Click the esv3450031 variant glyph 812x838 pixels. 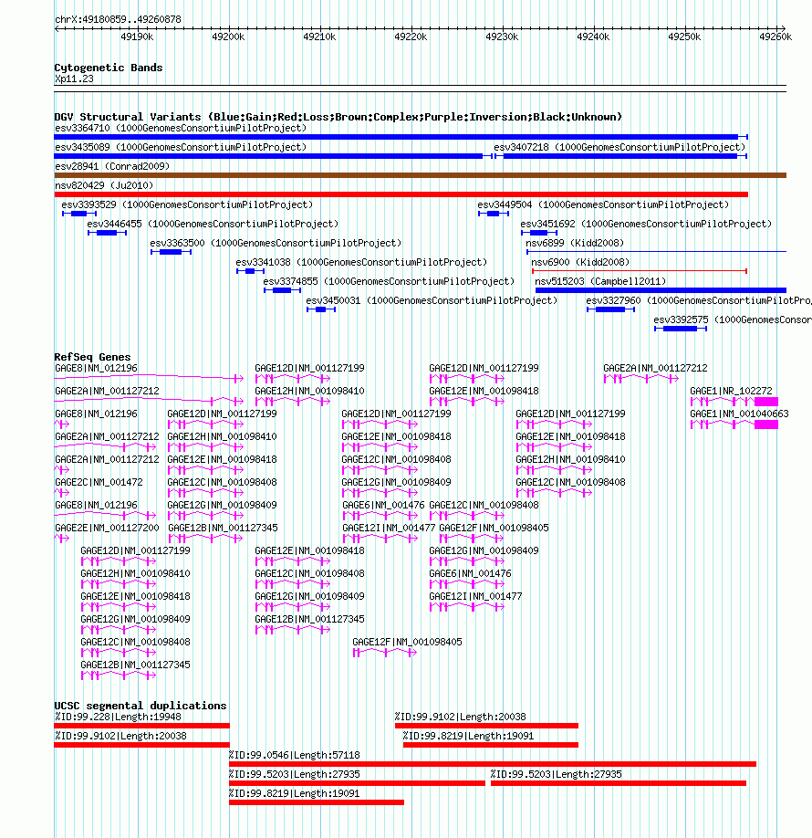click(321, 309)
